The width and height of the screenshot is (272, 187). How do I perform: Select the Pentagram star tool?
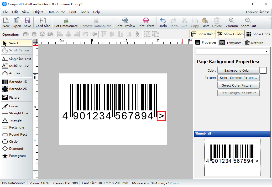17,156
